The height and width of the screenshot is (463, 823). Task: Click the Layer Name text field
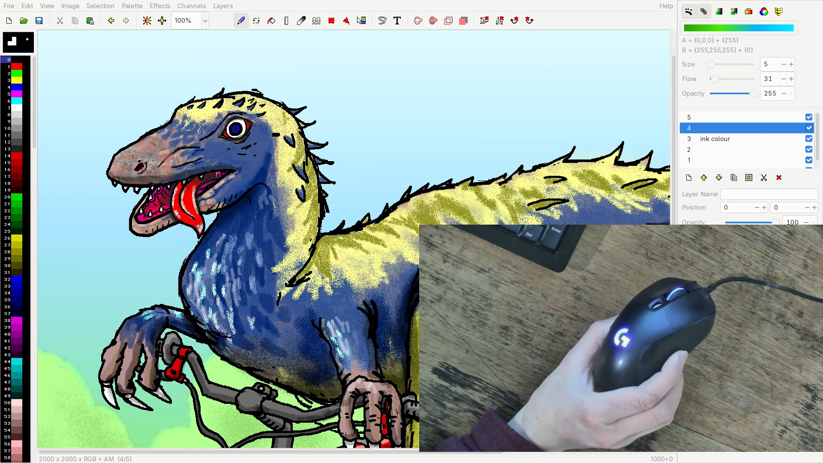(x=769, y=194)
